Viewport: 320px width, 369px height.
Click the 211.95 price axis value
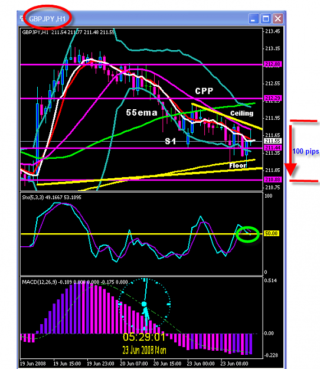272,118
